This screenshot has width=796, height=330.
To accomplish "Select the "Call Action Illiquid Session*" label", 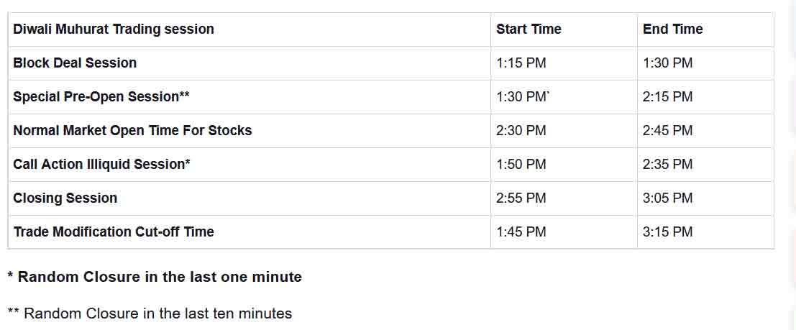I will [101, 165].
